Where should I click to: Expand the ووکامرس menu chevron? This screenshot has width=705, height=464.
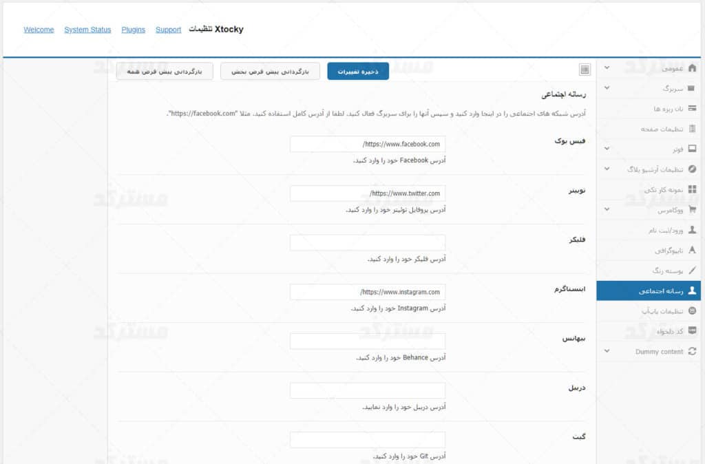607,209
